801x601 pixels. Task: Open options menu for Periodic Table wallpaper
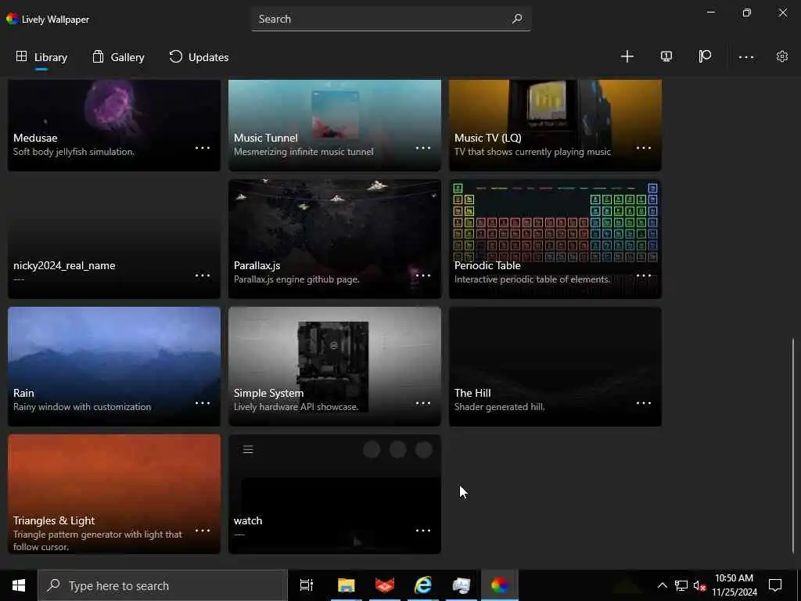coord(644,275)
